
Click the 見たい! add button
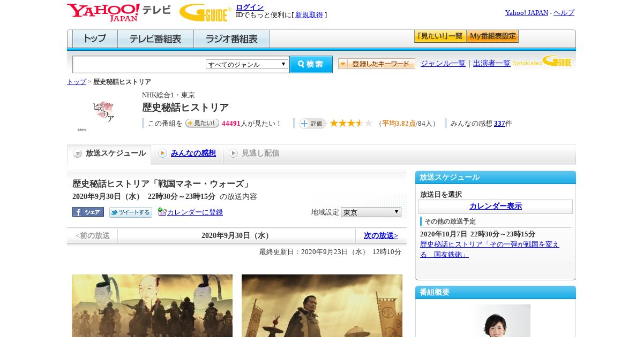202,124
